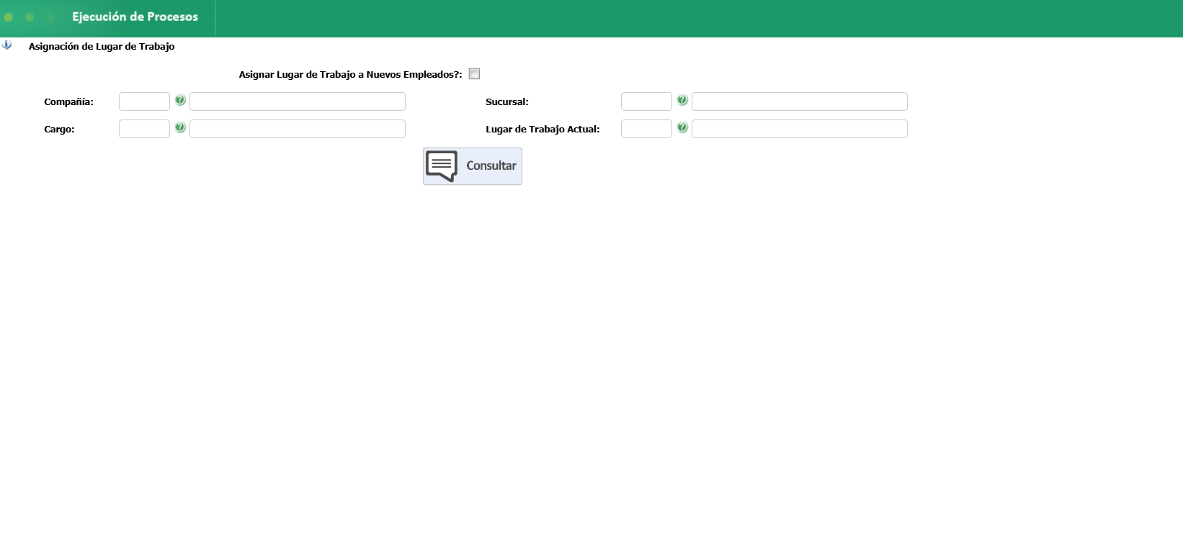1183x547 pixels.
Task: Open the Compañía lookup help icon
Action: pyautogui.click(x=180, y=101)
